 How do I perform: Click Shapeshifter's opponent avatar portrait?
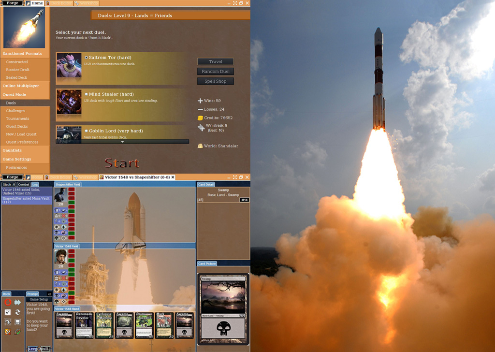click(60, 195)
